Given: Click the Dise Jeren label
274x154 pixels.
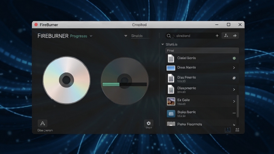Looking at the screenshot, I should pos(45,130).
